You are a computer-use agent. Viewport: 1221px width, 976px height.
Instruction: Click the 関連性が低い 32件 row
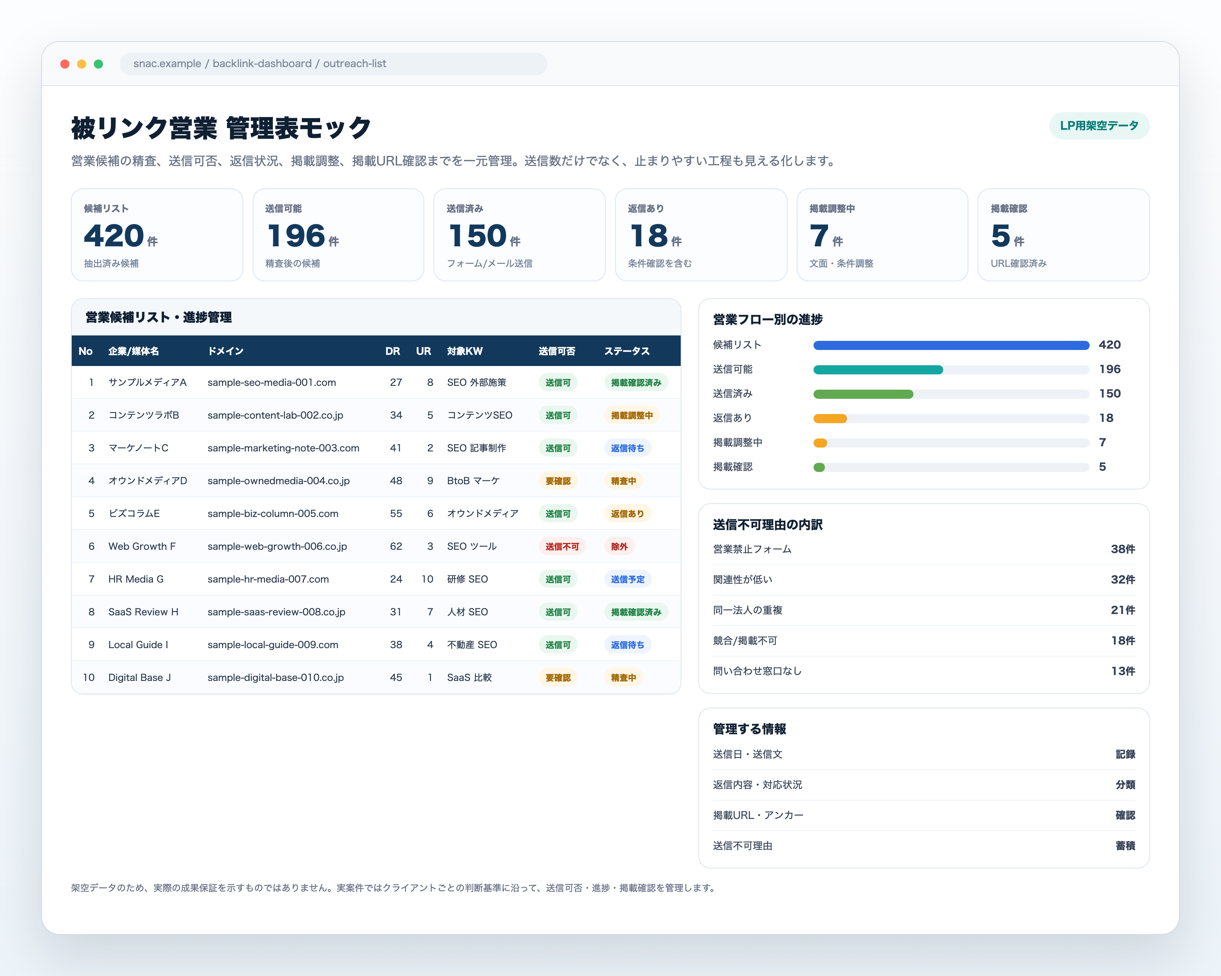(924, 580)
